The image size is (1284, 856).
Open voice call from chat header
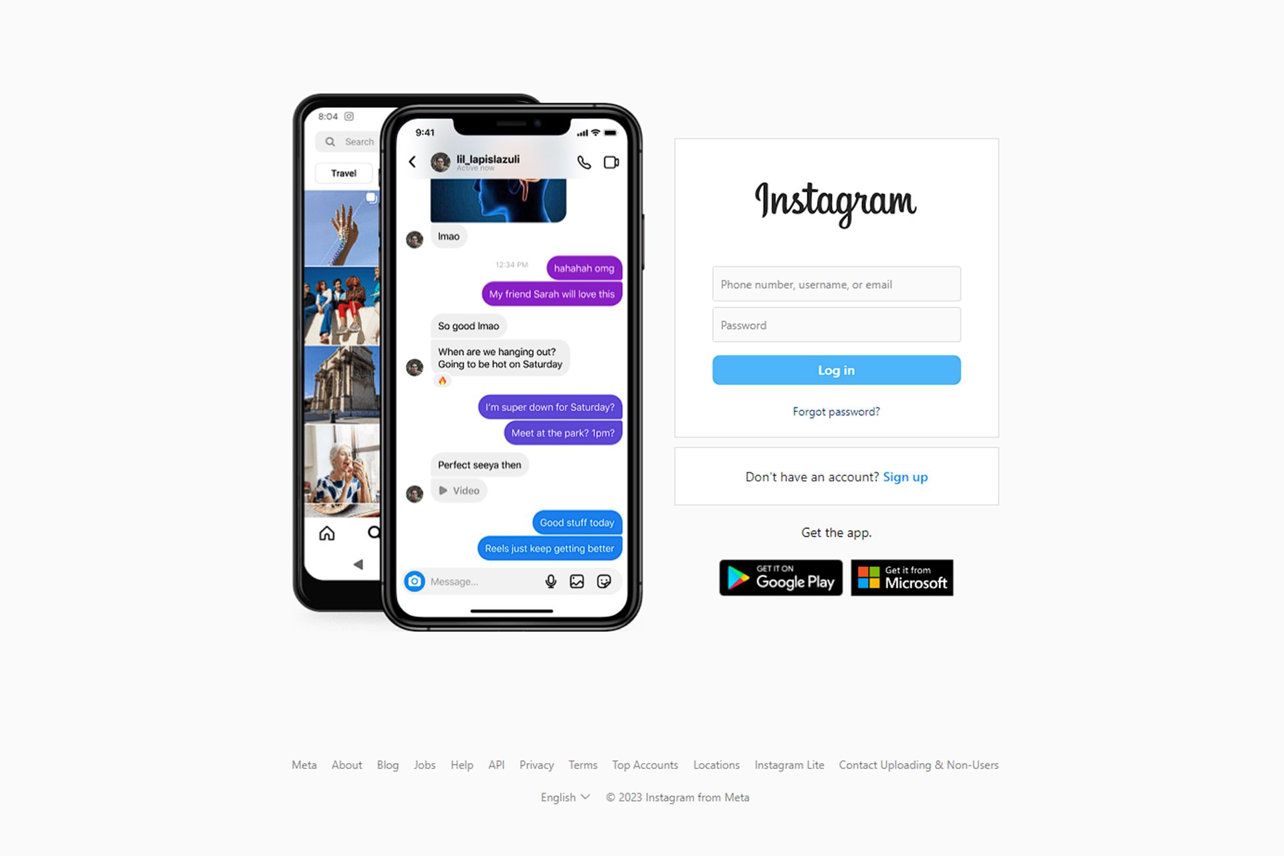click(x=584, y=161)
